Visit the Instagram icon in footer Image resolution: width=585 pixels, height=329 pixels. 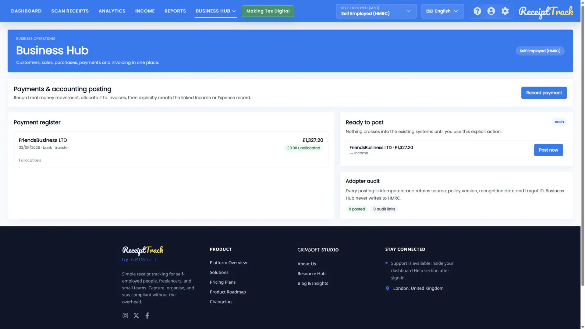[x=125, y=316]
